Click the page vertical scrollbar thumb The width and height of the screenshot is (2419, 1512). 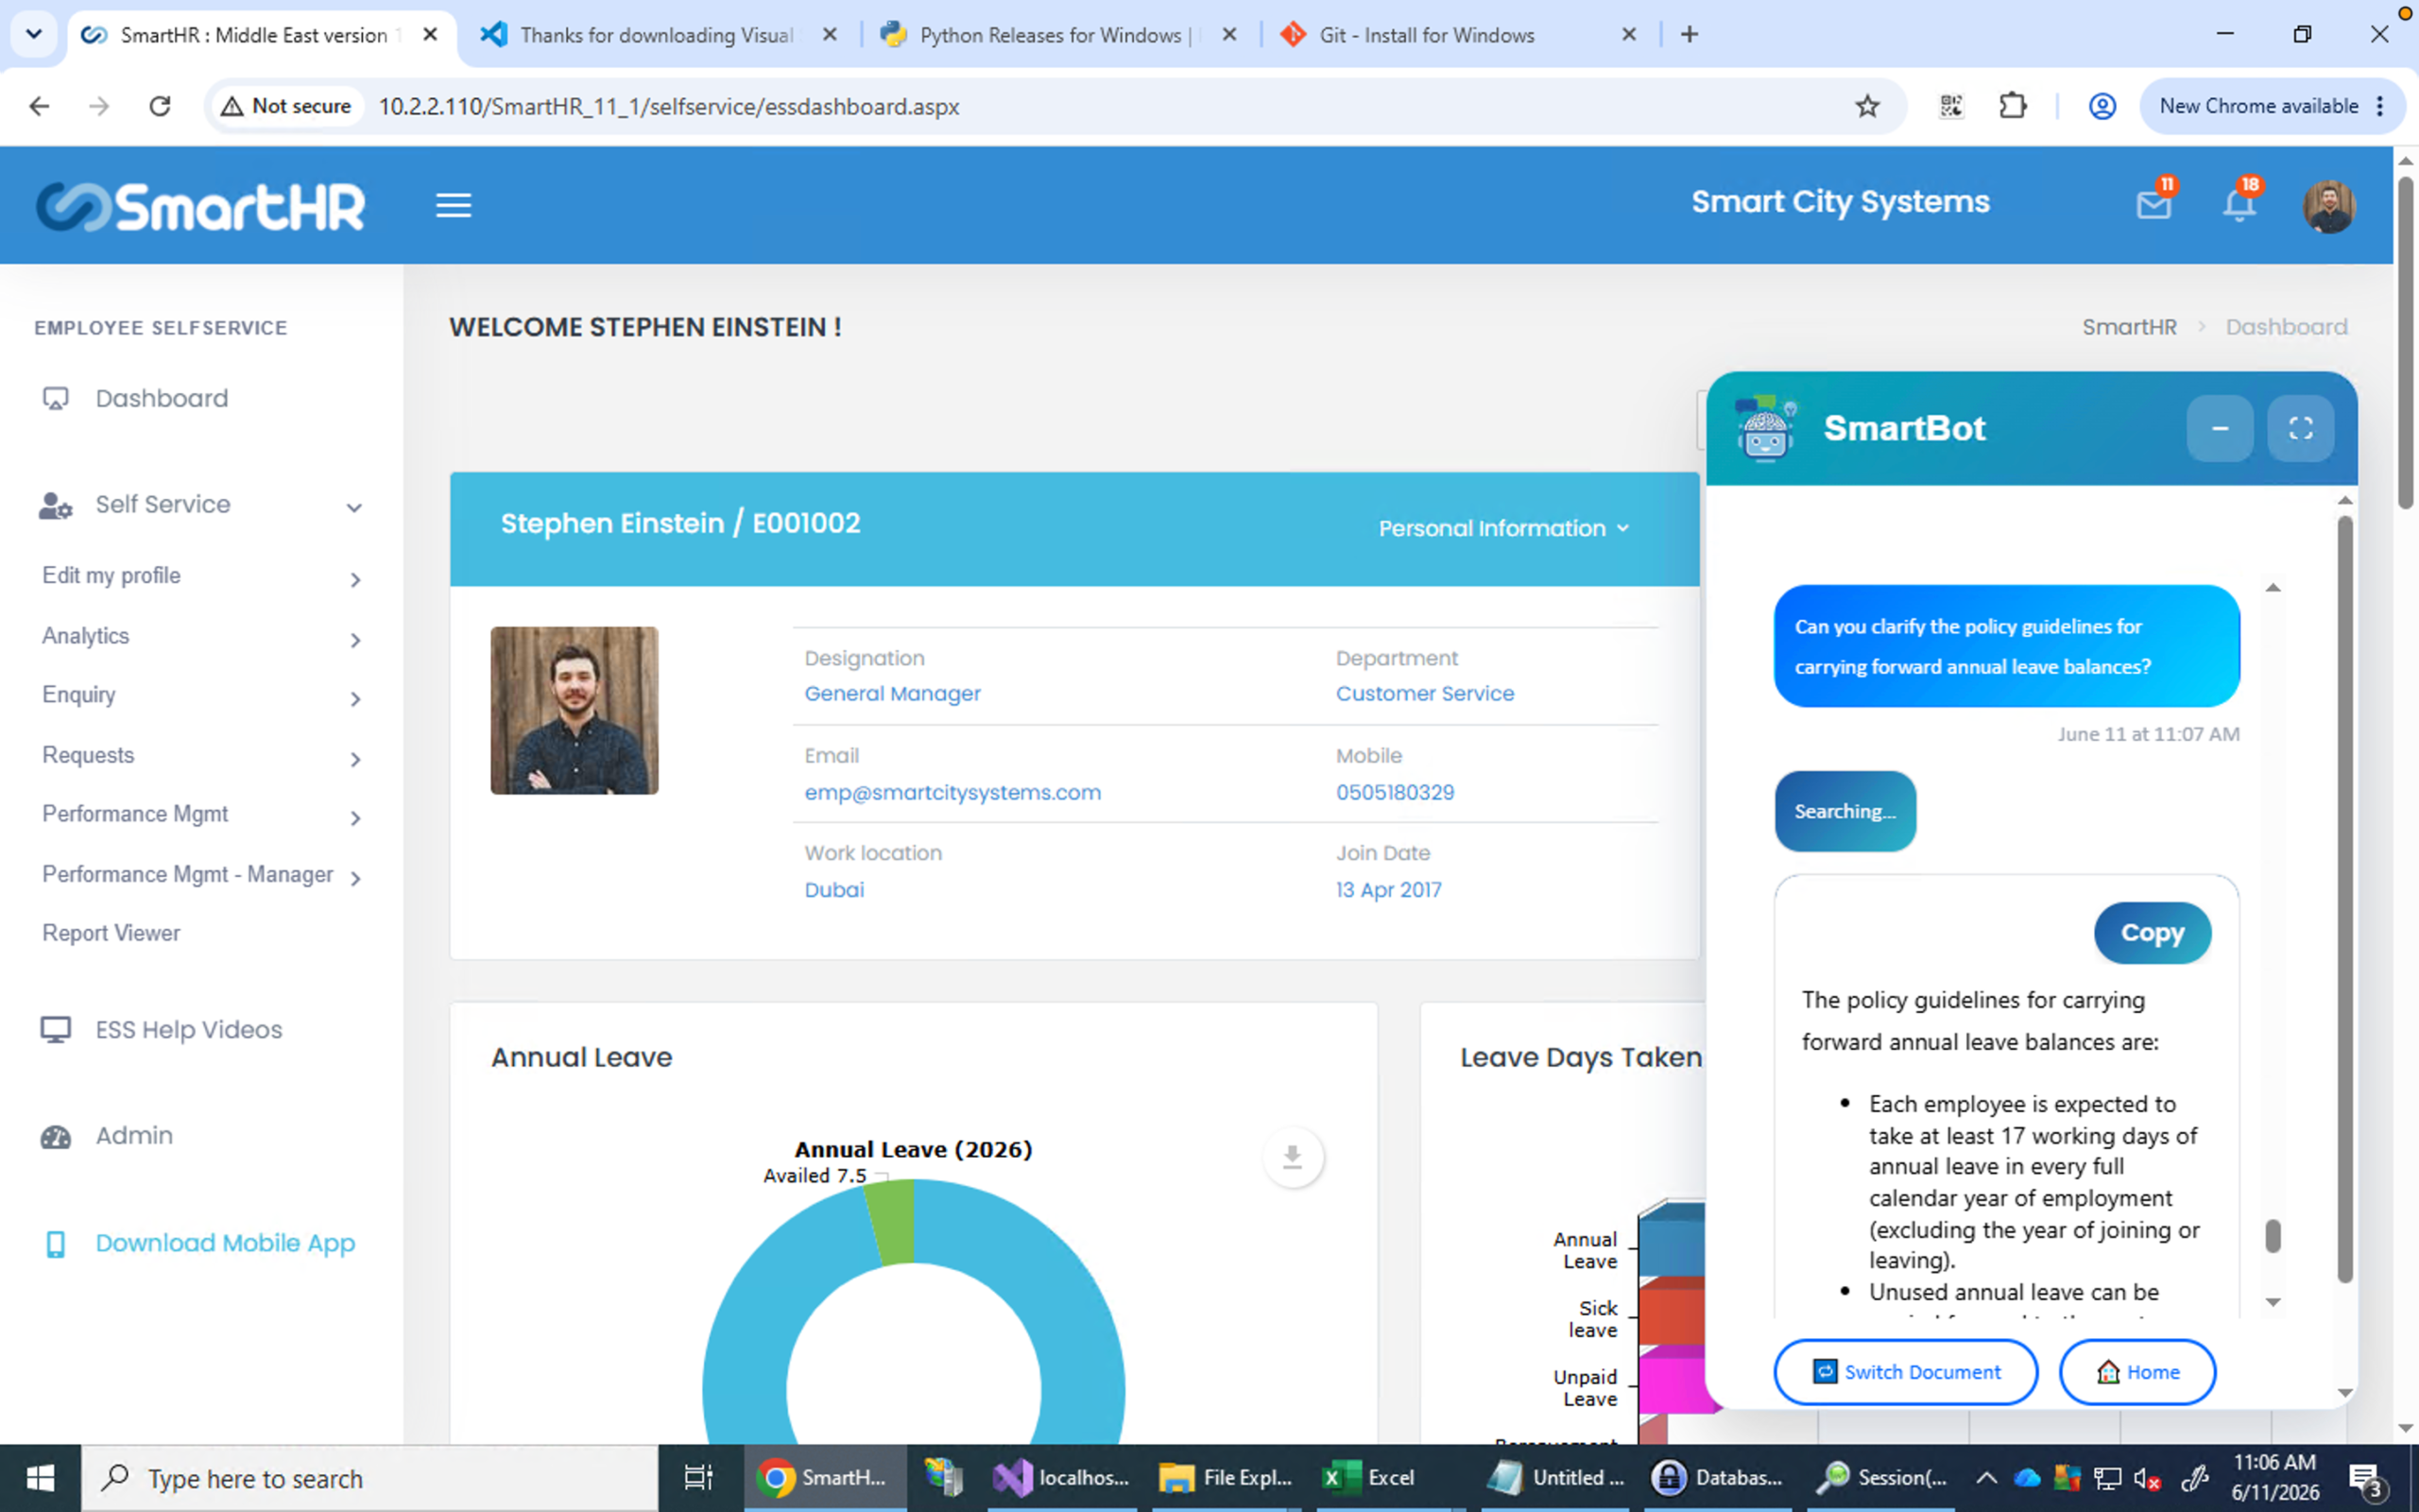2406,343
